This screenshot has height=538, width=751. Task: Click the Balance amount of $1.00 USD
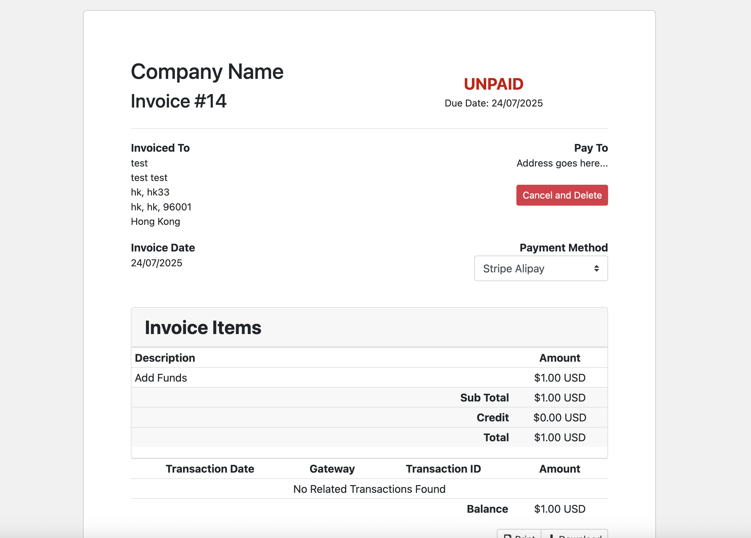560,509
